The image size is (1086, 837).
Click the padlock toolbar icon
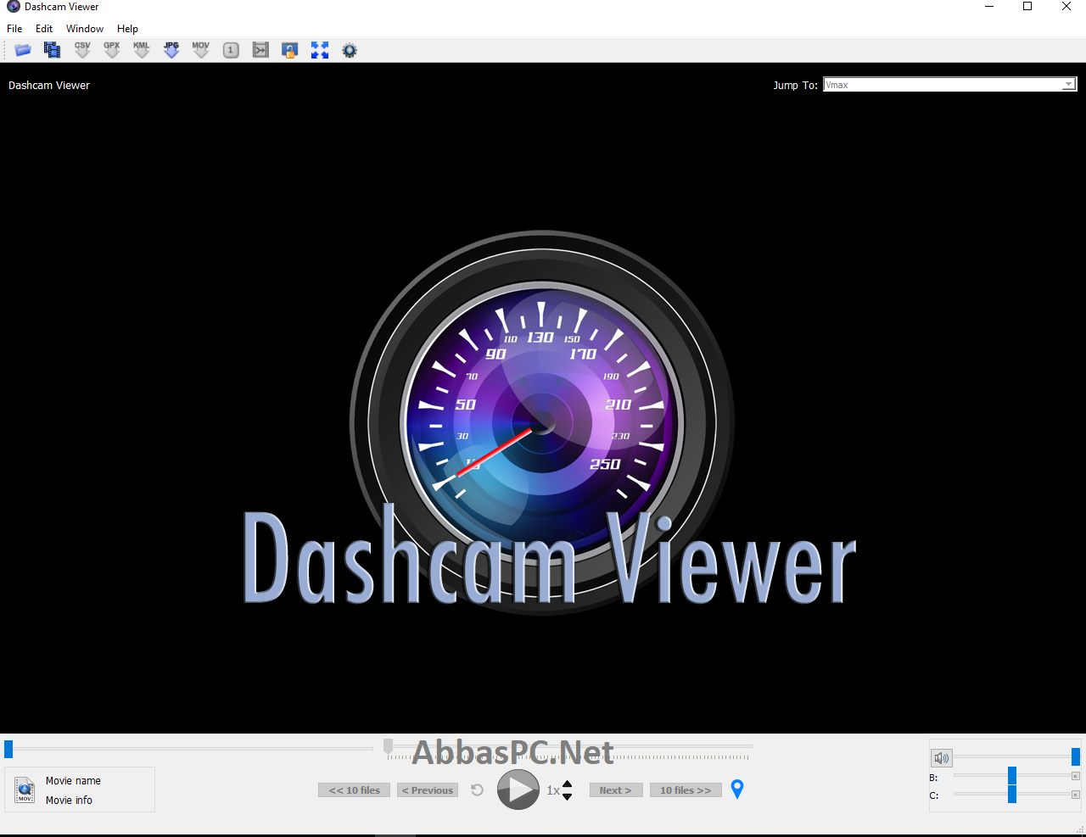(x=290, y=50)
